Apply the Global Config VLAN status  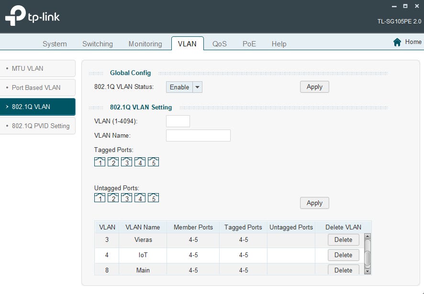click(x=314, y=87)
